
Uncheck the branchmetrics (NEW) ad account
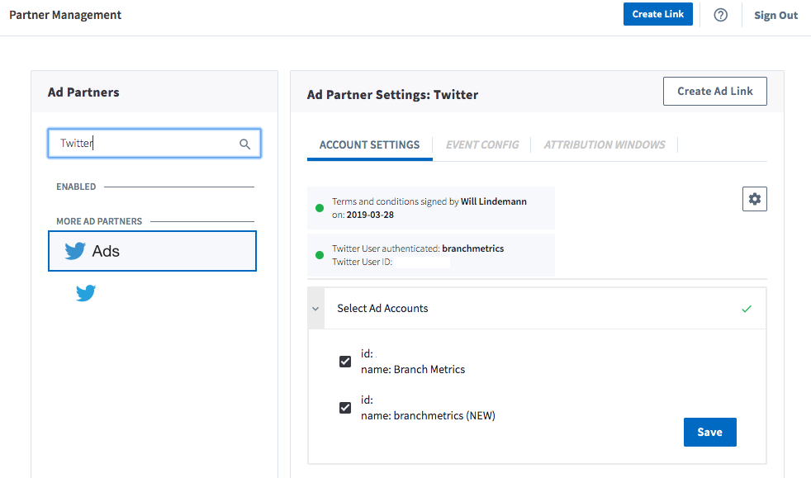(345, 408)
